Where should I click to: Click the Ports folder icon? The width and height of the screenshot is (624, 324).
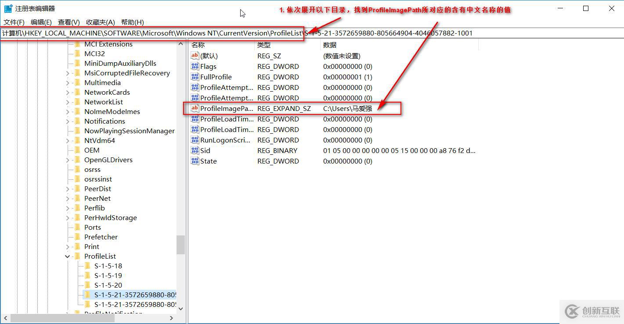pyautogui.click(x=78, y=227)
